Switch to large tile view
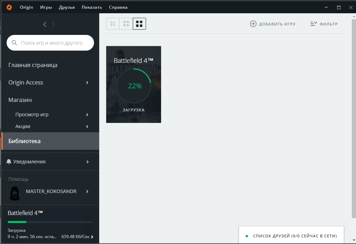 pyautogui.click(x=139, y=24)
